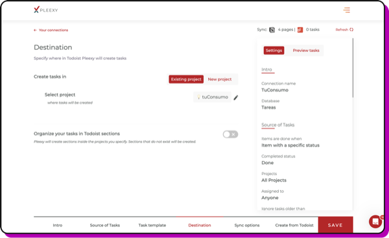The height and width of the screenshot is (238, 389).
Task: Click All Projects value
Action: (274, 180)
